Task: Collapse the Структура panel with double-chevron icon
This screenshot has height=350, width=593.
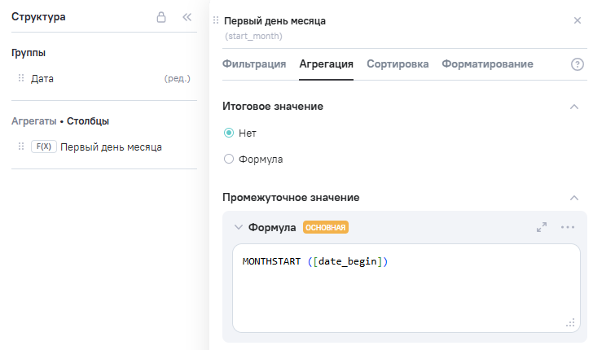Action: pos(187,17)
